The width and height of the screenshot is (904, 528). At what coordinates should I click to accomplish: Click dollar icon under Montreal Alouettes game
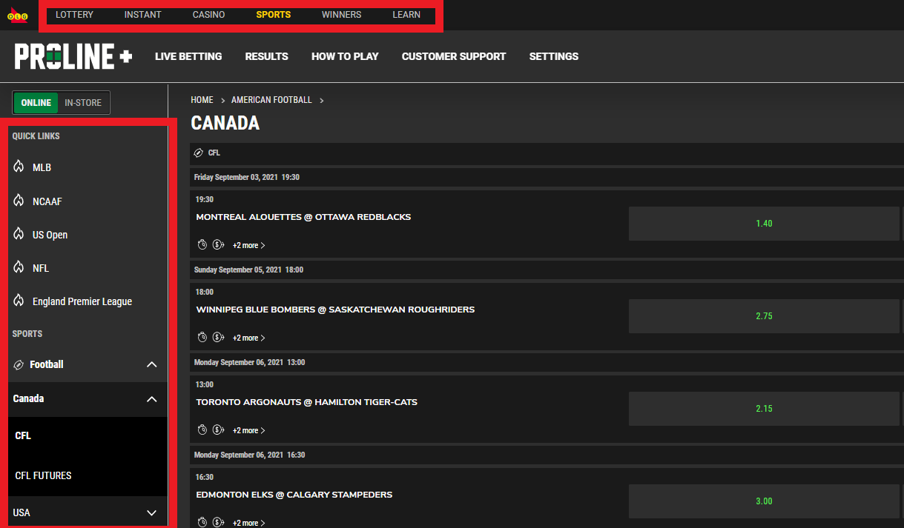coord(218,244)
